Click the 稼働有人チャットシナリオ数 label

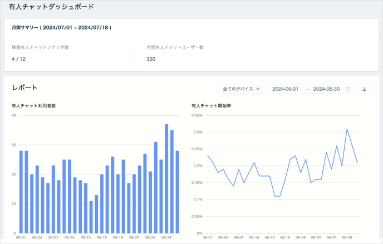40,47
